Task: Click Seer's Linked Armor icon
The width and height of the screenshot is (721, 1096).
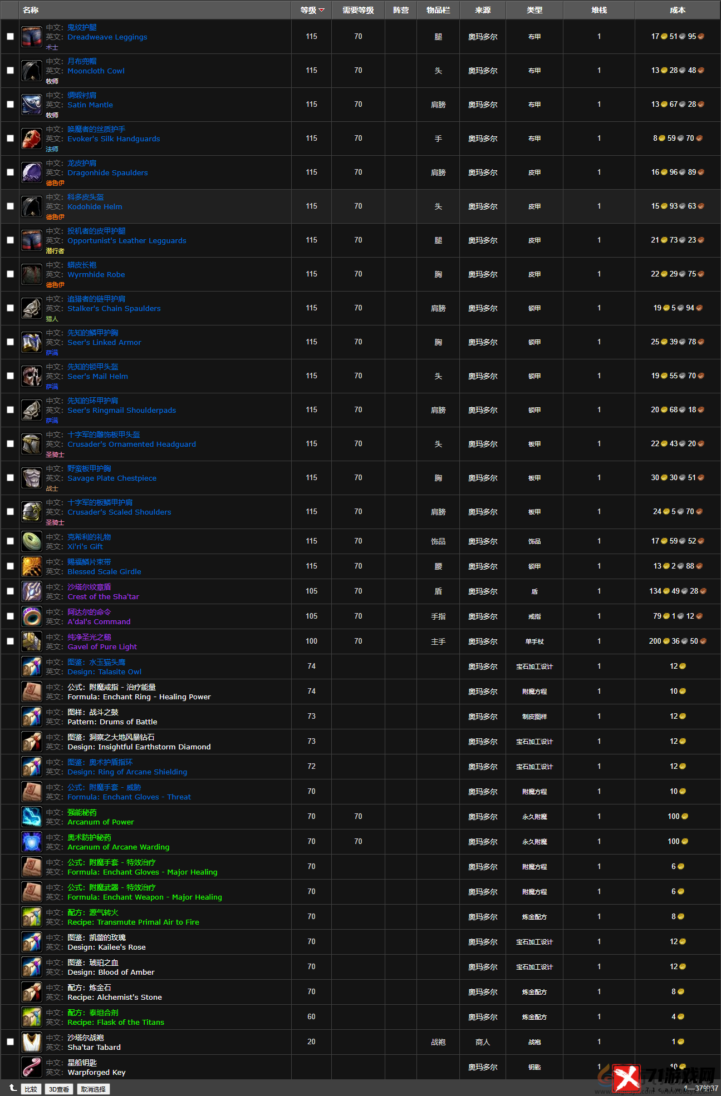Action: pos(32,342)
